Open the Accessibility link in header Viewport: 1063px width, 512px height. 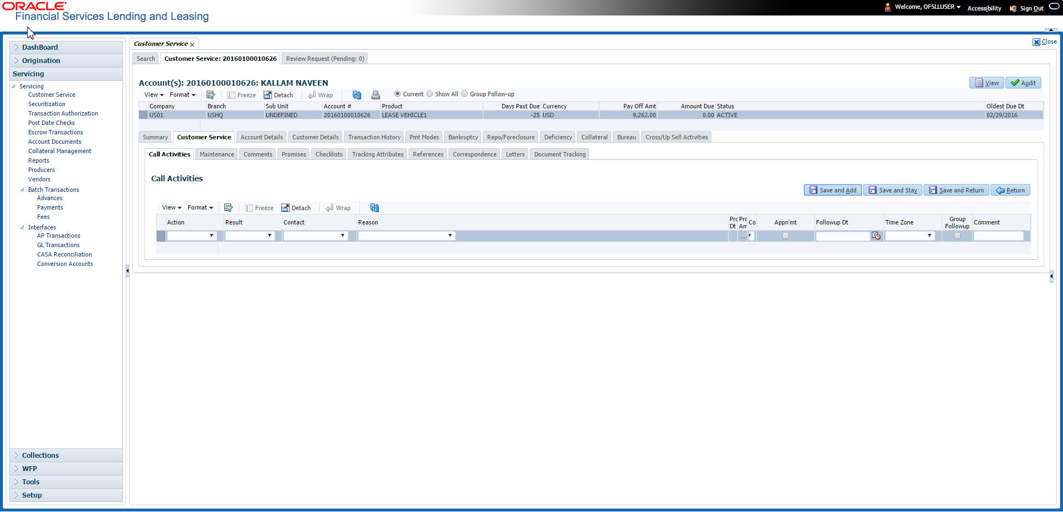[984, 8]
